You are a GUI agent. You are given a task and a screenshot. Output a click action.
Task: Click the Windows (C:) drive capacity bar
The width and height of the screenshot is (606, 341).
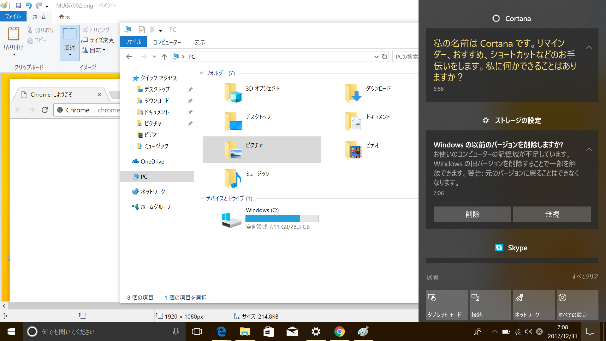click(x=282, y=218)
